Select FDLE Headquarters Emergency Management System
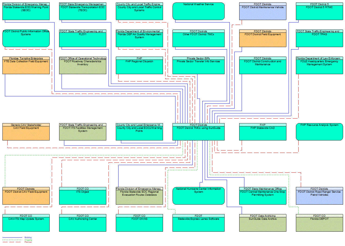 point(320,65)
